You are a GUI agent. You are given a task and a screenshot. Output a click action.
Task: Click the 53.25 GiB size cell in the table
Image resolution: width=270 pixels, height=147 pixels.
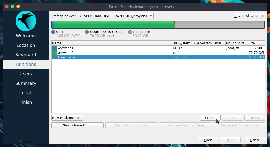256,57
